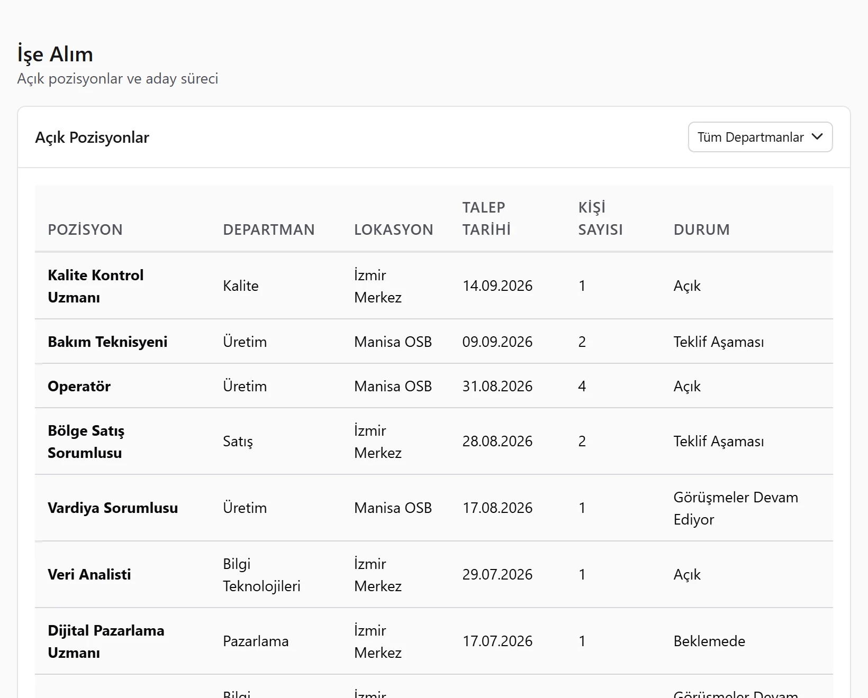This screenshot has width=868, height=698.
Task: Click the DEPARTMAN column header
Action: tap(269, 229)
